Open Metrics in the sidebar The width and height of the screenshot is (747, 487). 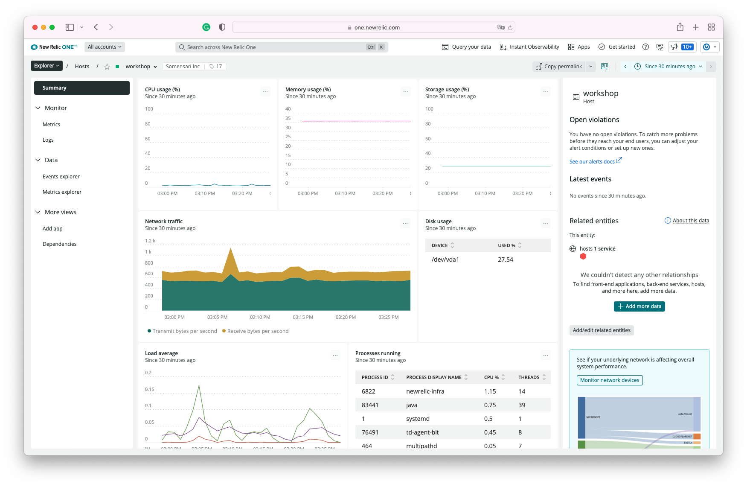pos(51,125)
